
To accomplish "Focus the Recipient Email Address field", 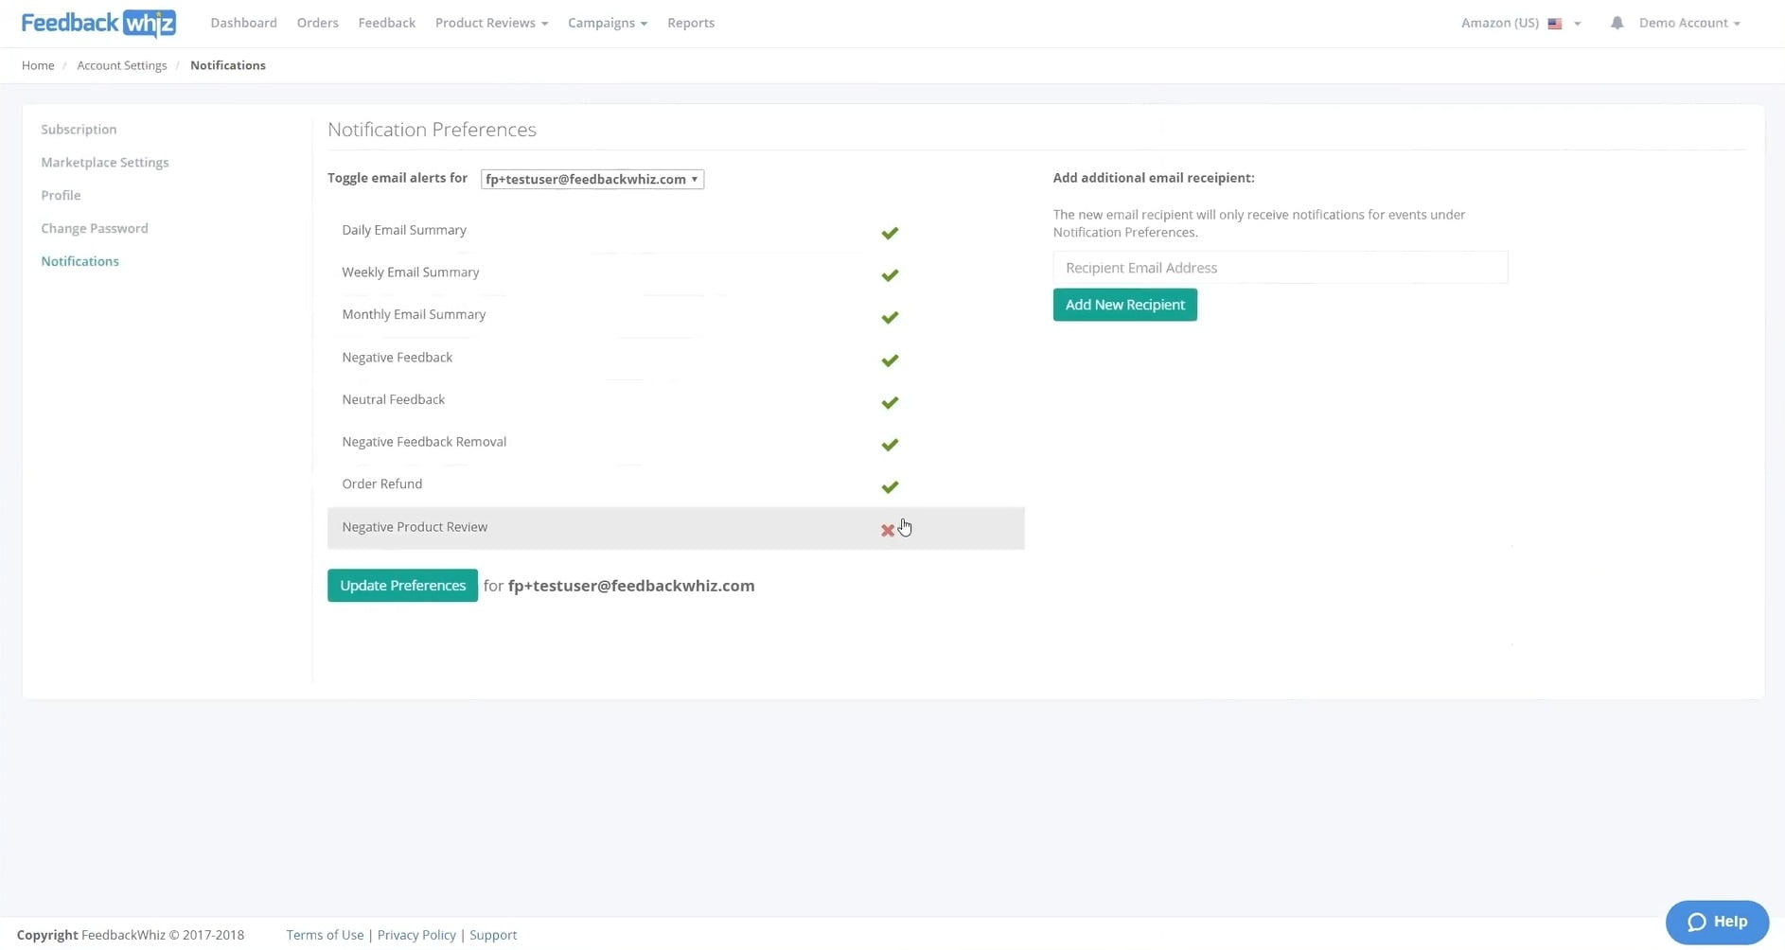I will coord(1280,268).
